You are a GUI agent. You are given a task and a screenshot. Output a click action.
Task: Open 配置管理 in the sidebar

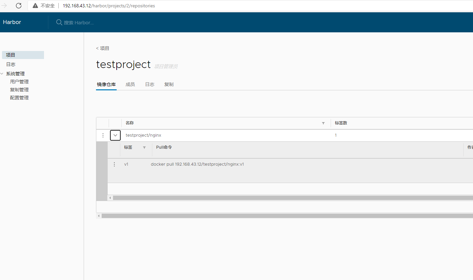[19, 98]
